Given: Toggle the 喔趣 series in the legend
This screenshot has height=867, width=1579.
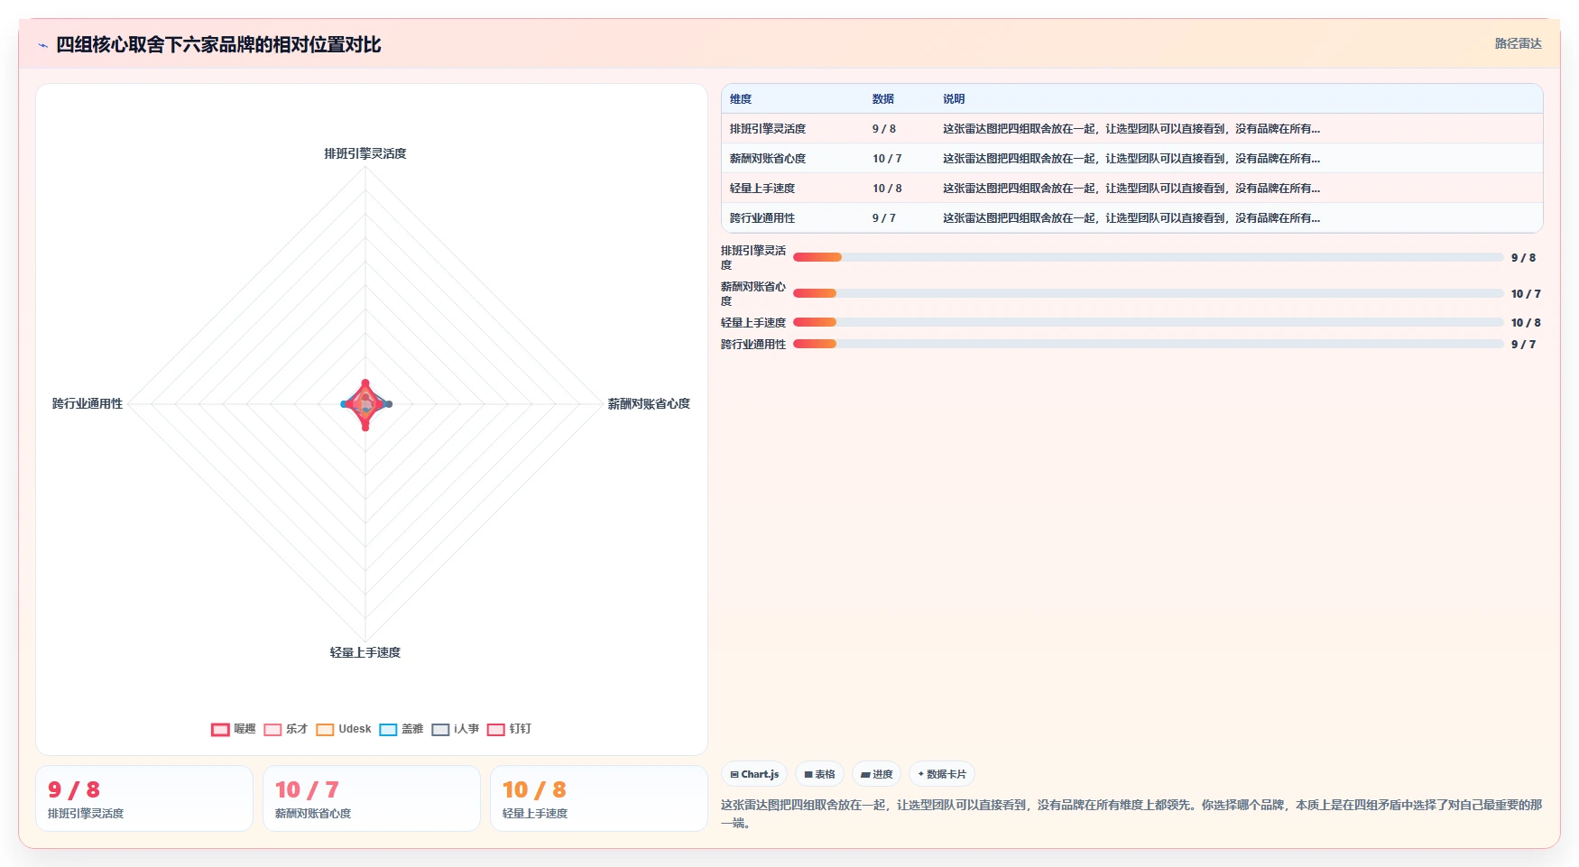Looking at the screenshot, I should (x=233, y=729).
